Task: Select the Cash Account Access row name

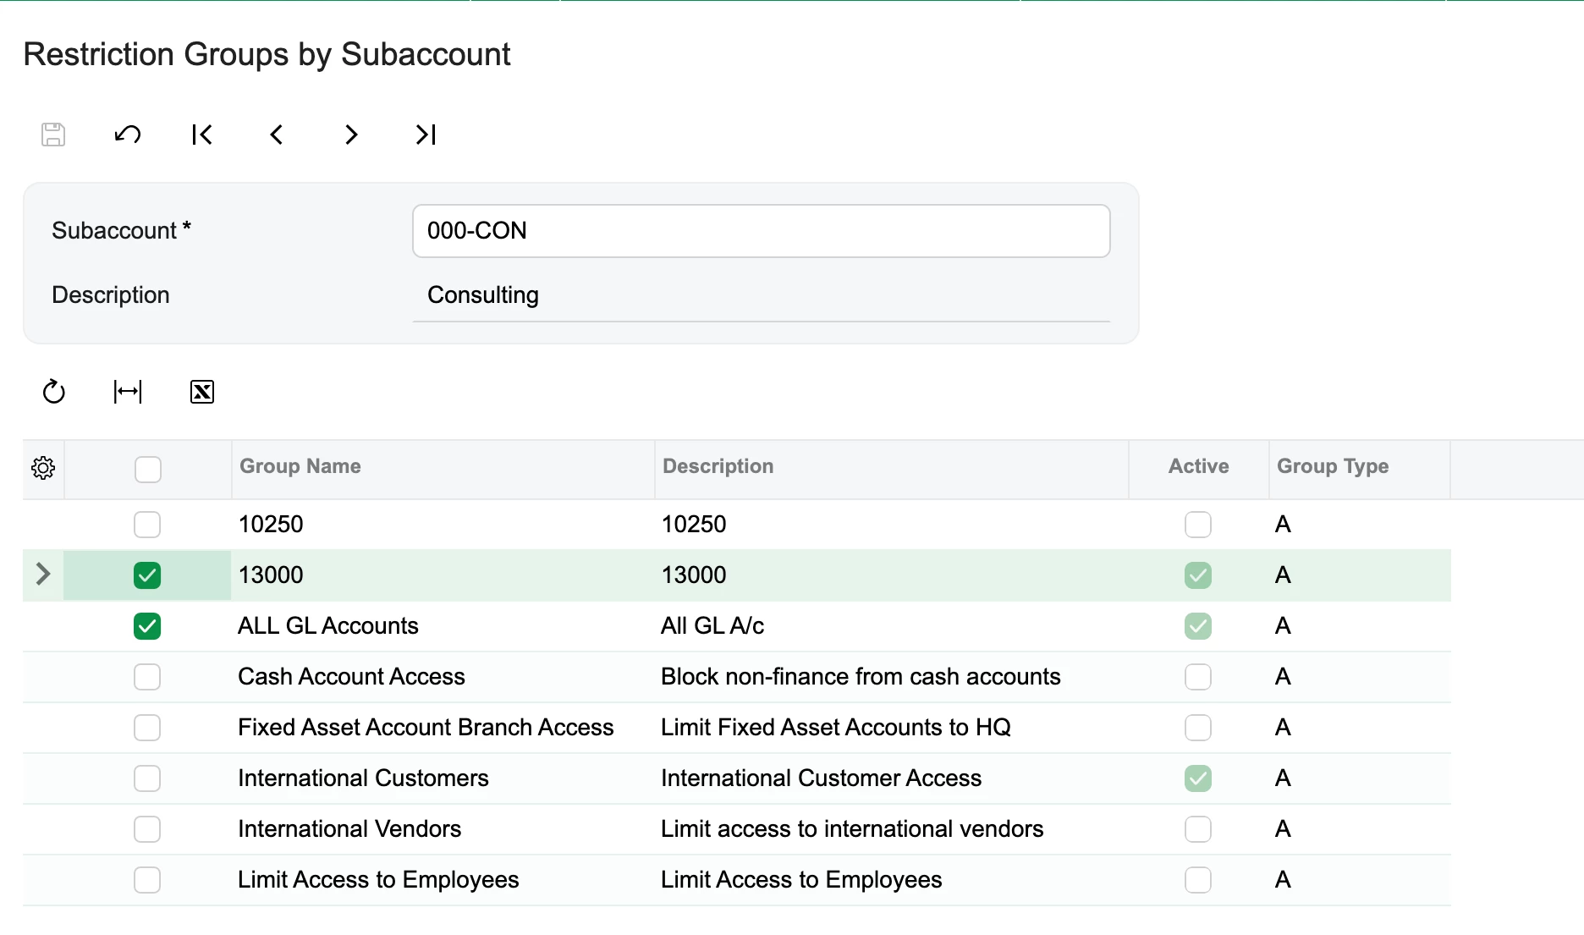Action: [351, 677]
